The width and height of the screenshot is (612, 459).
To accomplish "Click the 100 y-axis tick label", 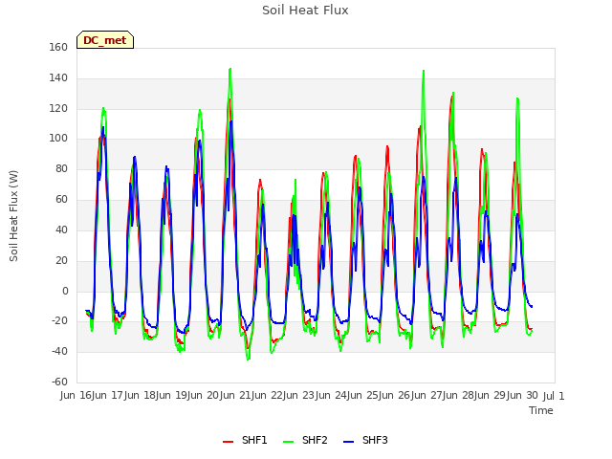I will (58, 138).
